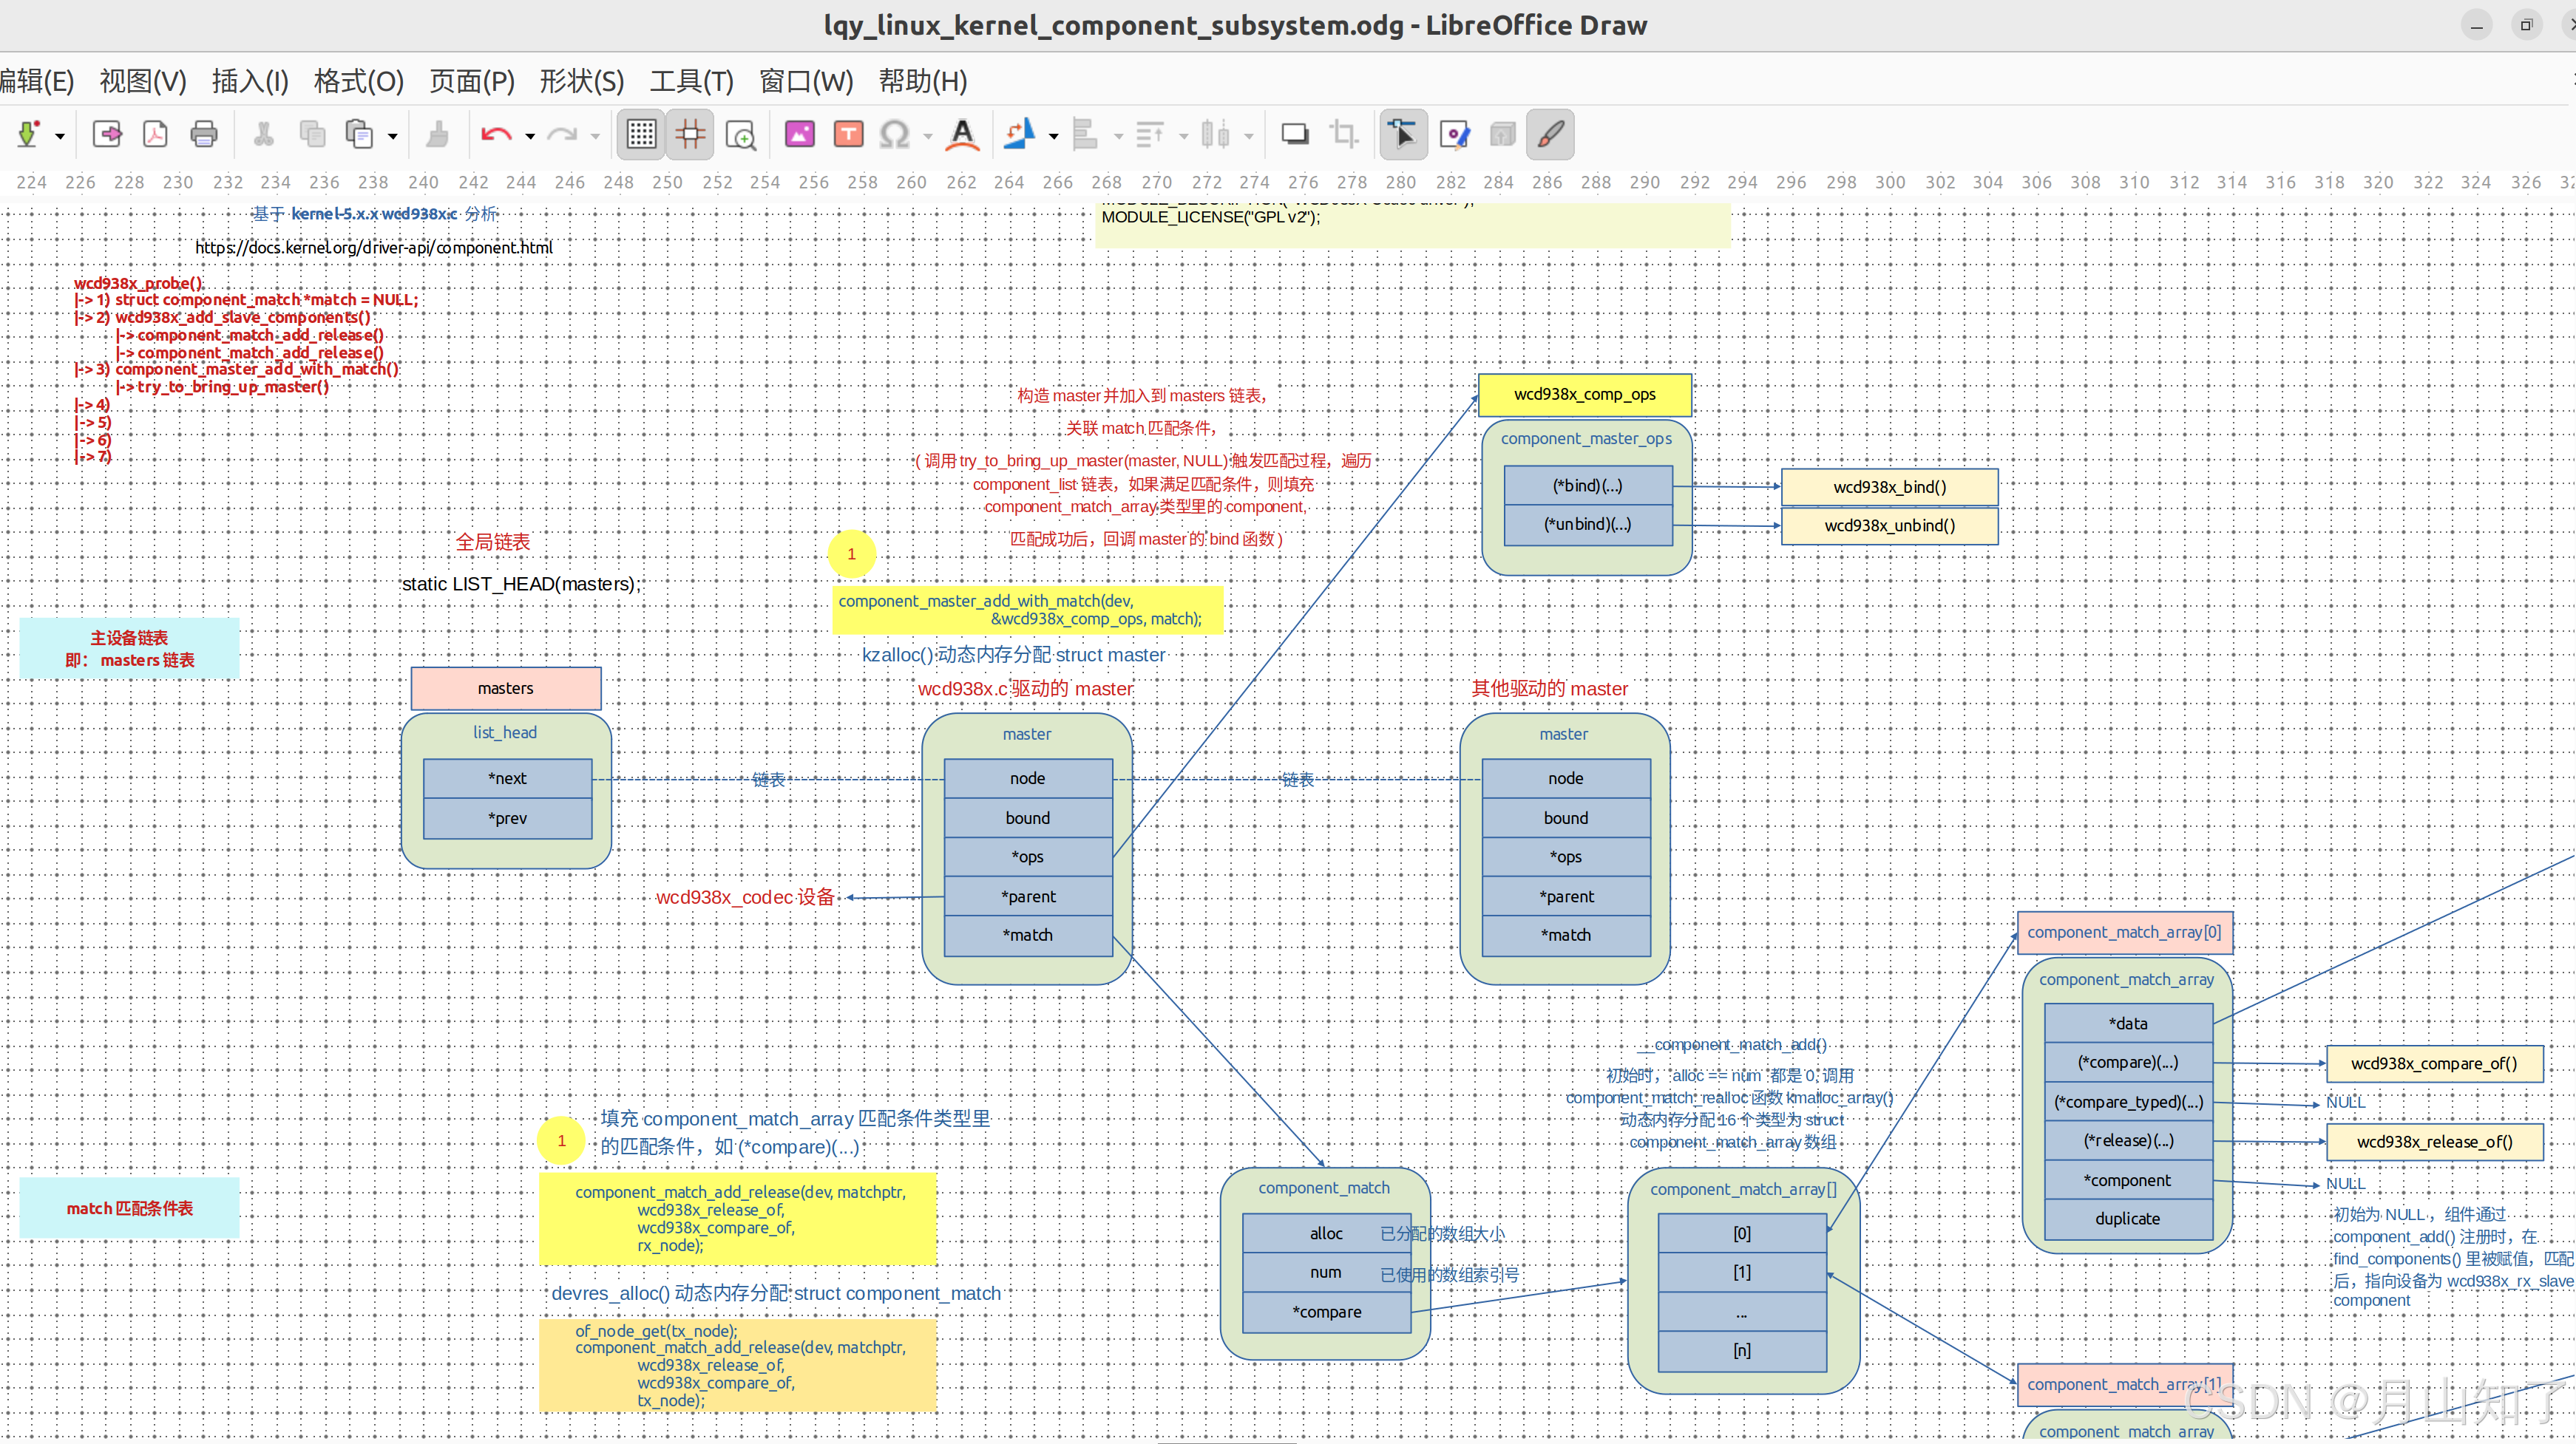Screen dimensions: 2576x1444
Task: Toggle Helplines While Moving button
Action: 690,135
